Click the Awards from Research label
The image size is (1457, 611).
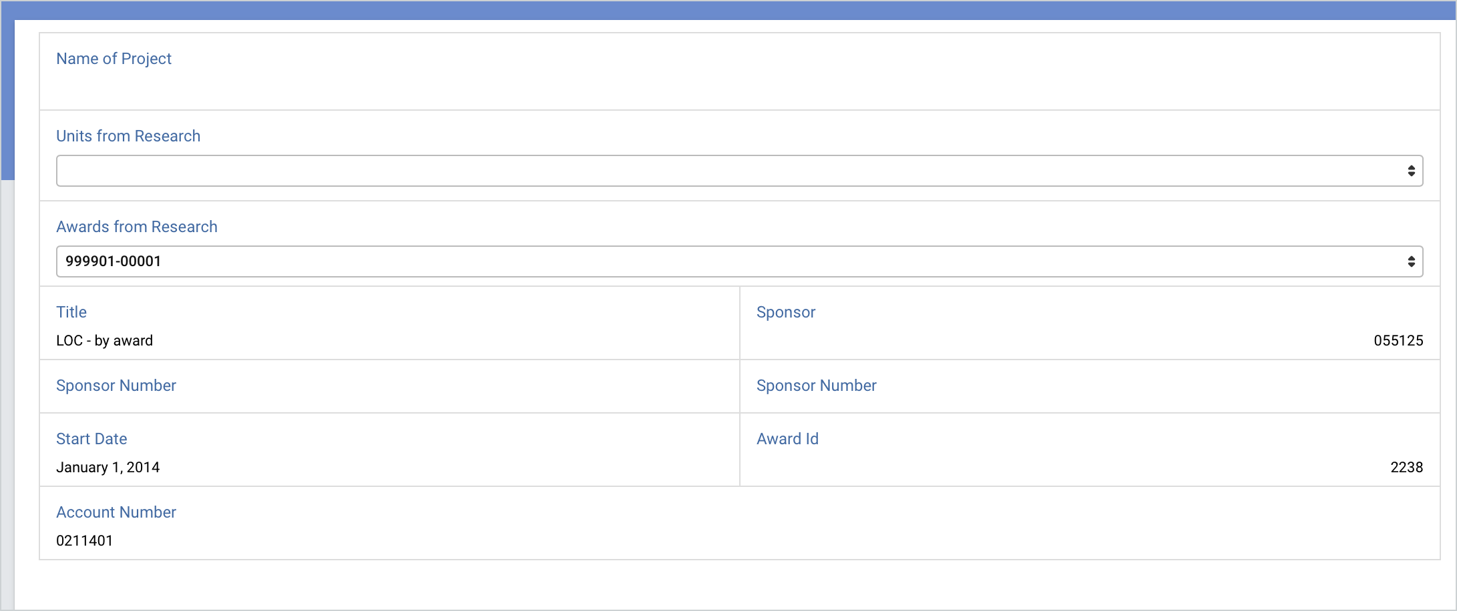pos(137,227)
